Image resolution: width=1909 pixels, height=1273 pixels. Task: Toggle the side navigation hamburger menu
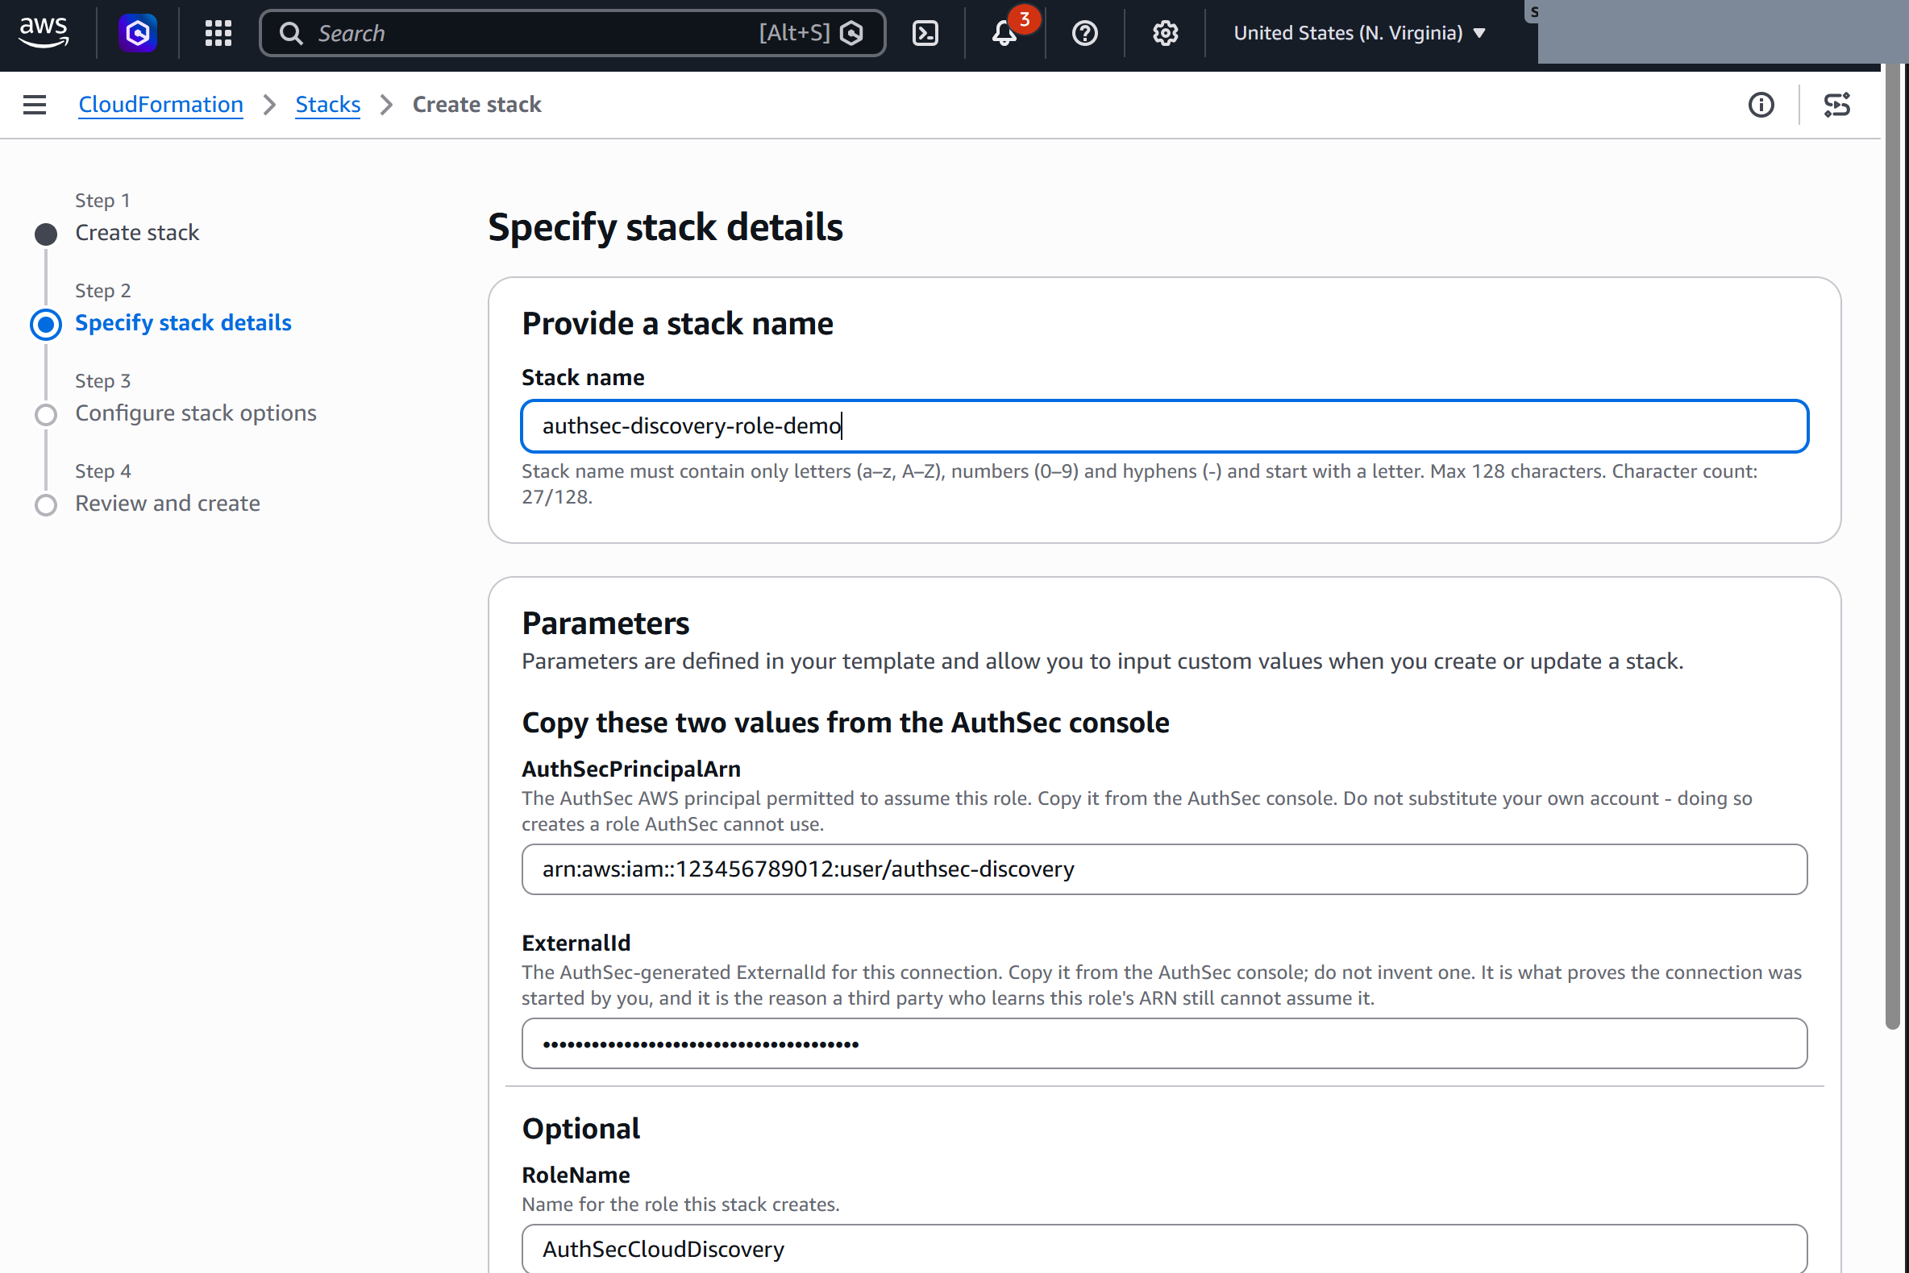coord(34,105)
